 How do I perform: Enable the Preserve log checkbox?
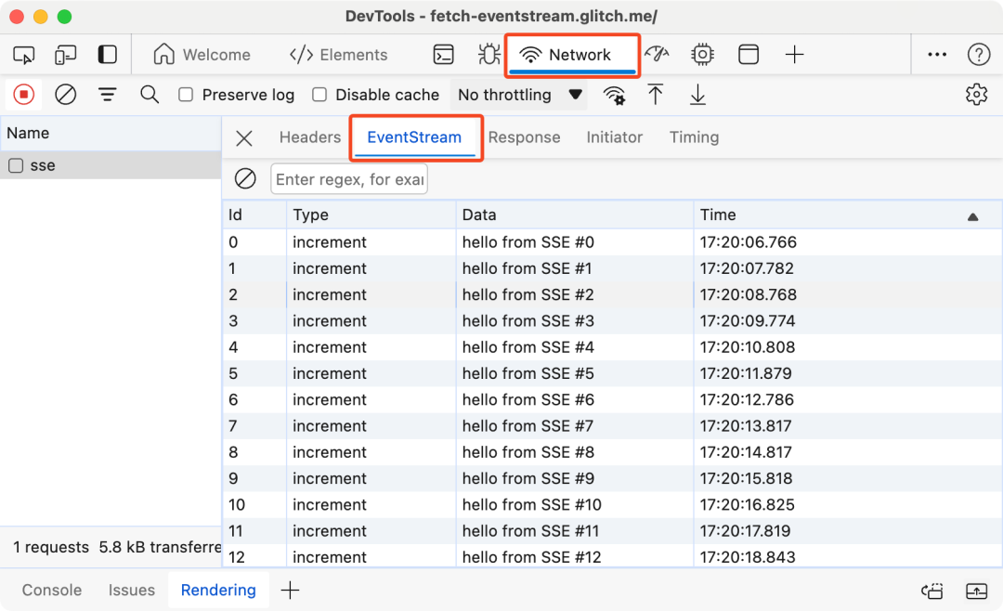[186, 95]
